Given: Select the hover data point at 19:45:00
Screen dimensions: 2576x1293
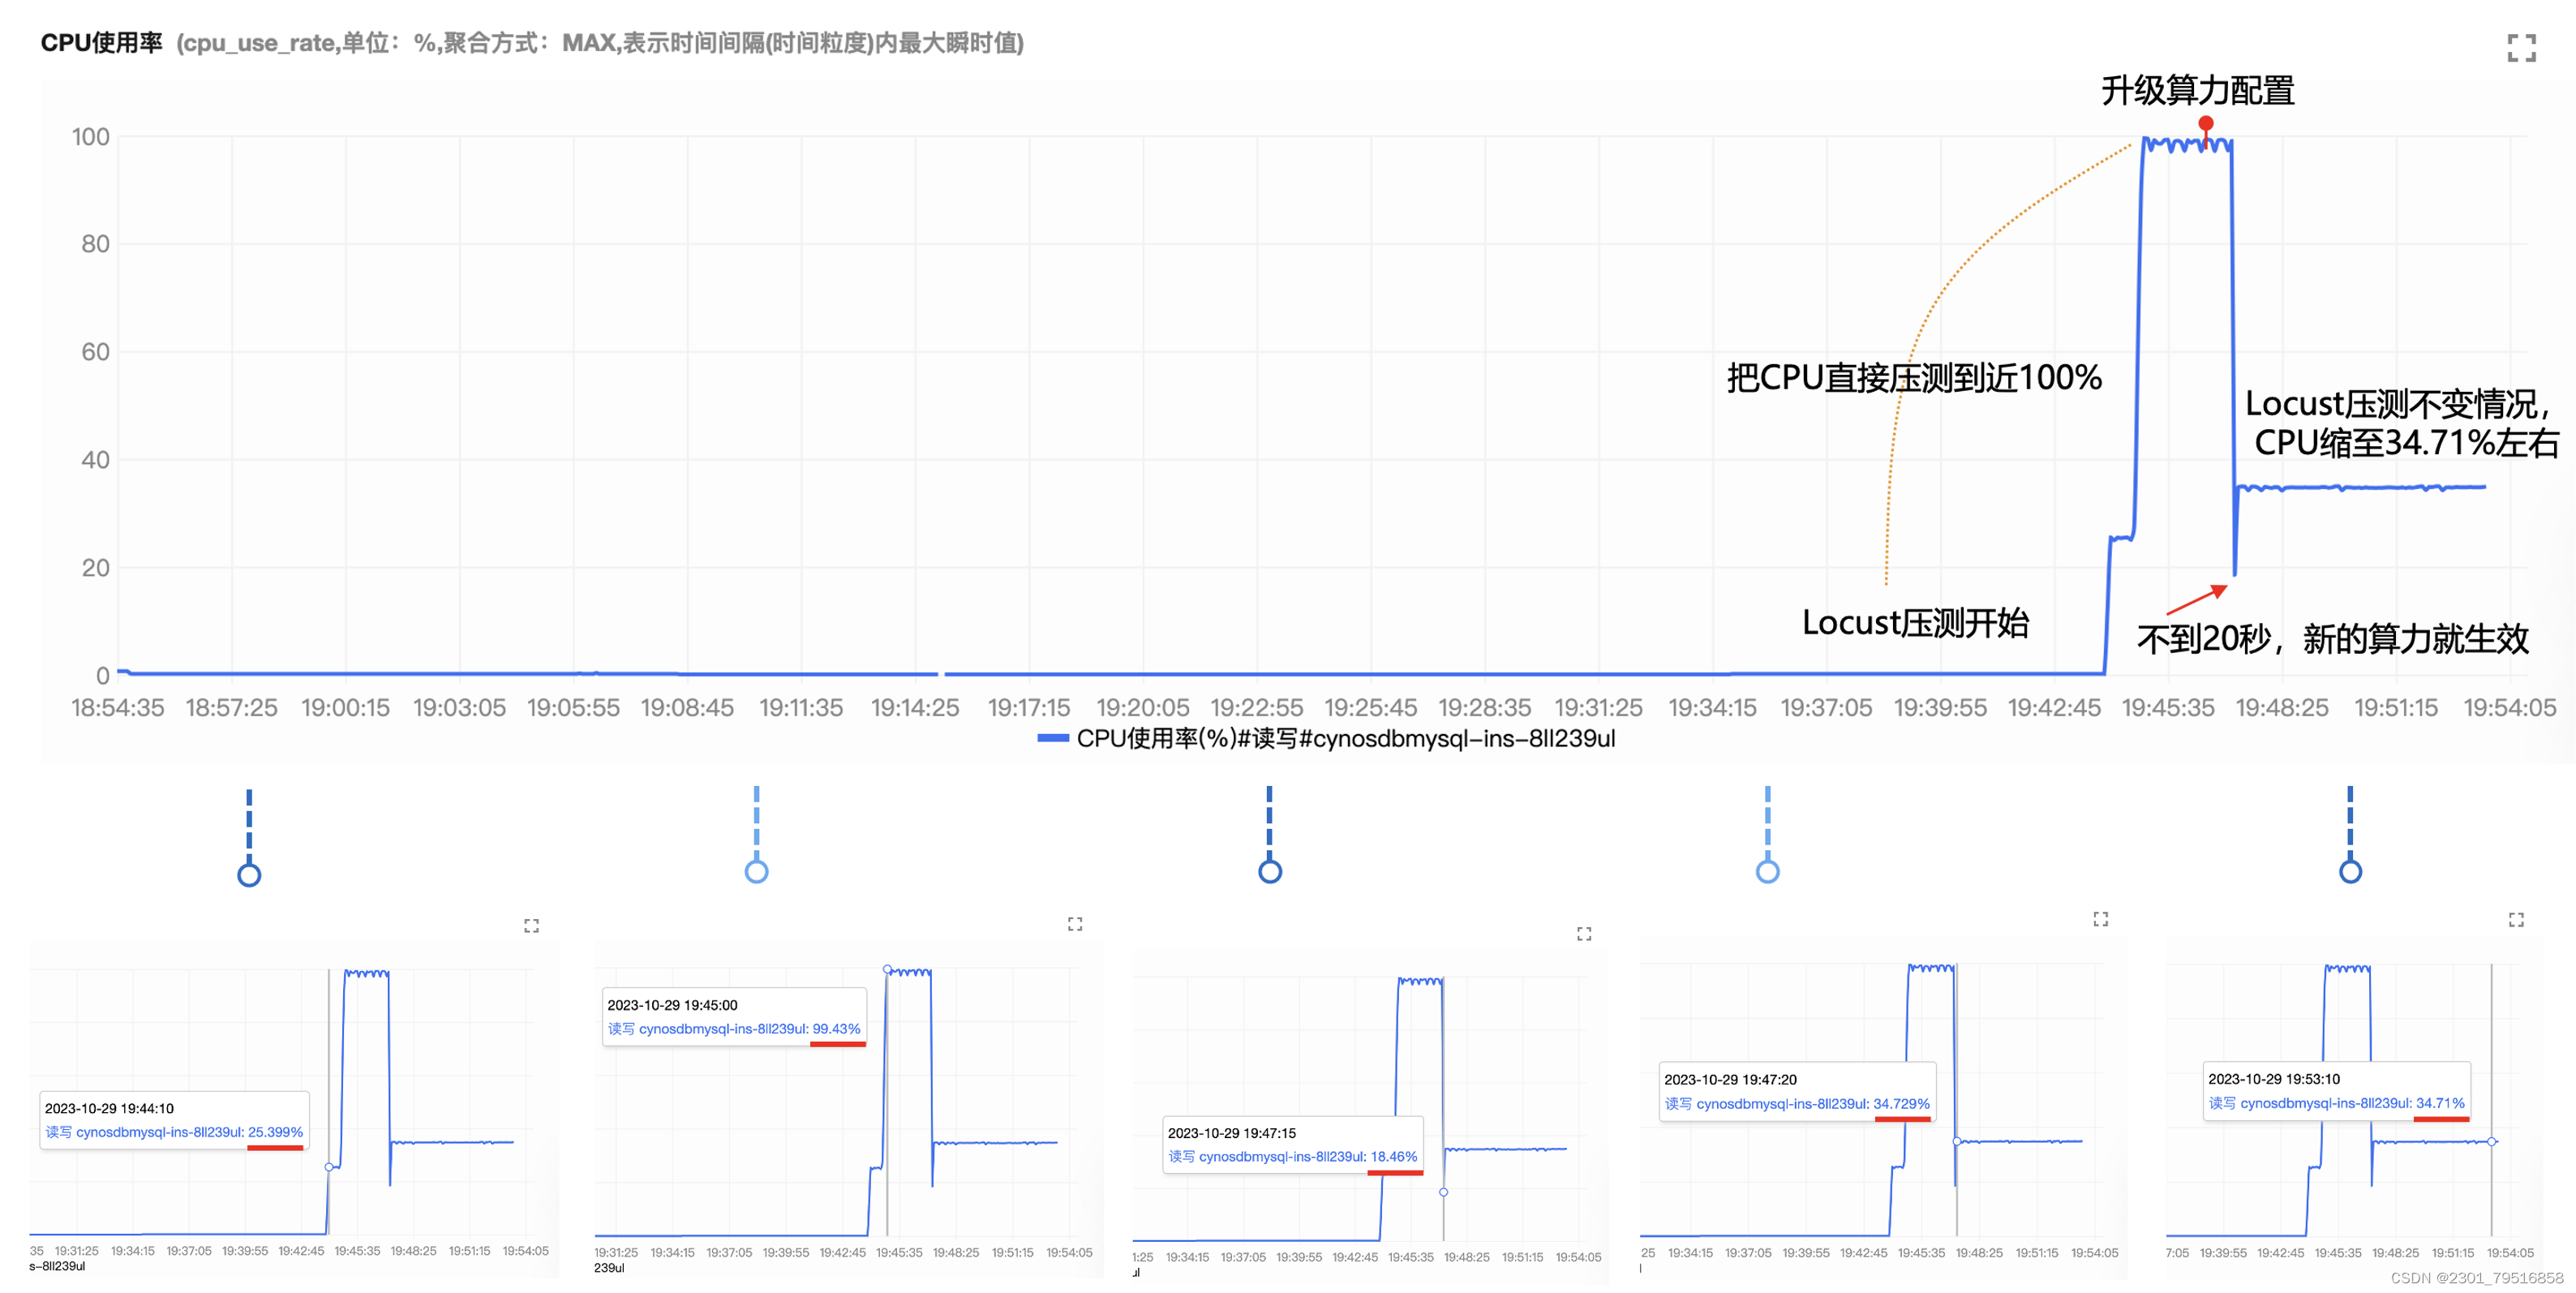Looking at the screenshot, I should pyautogui.click(x=887, y=970).
